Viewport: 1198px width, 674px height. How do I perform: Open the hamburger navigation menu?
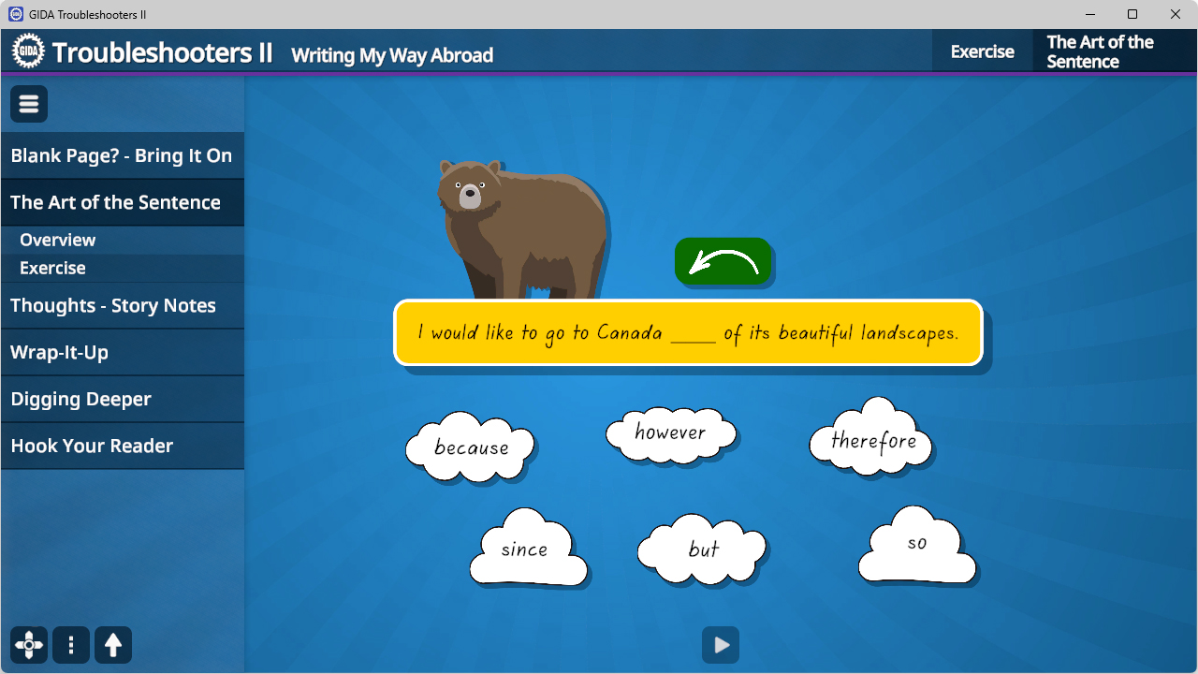(28, 103)
